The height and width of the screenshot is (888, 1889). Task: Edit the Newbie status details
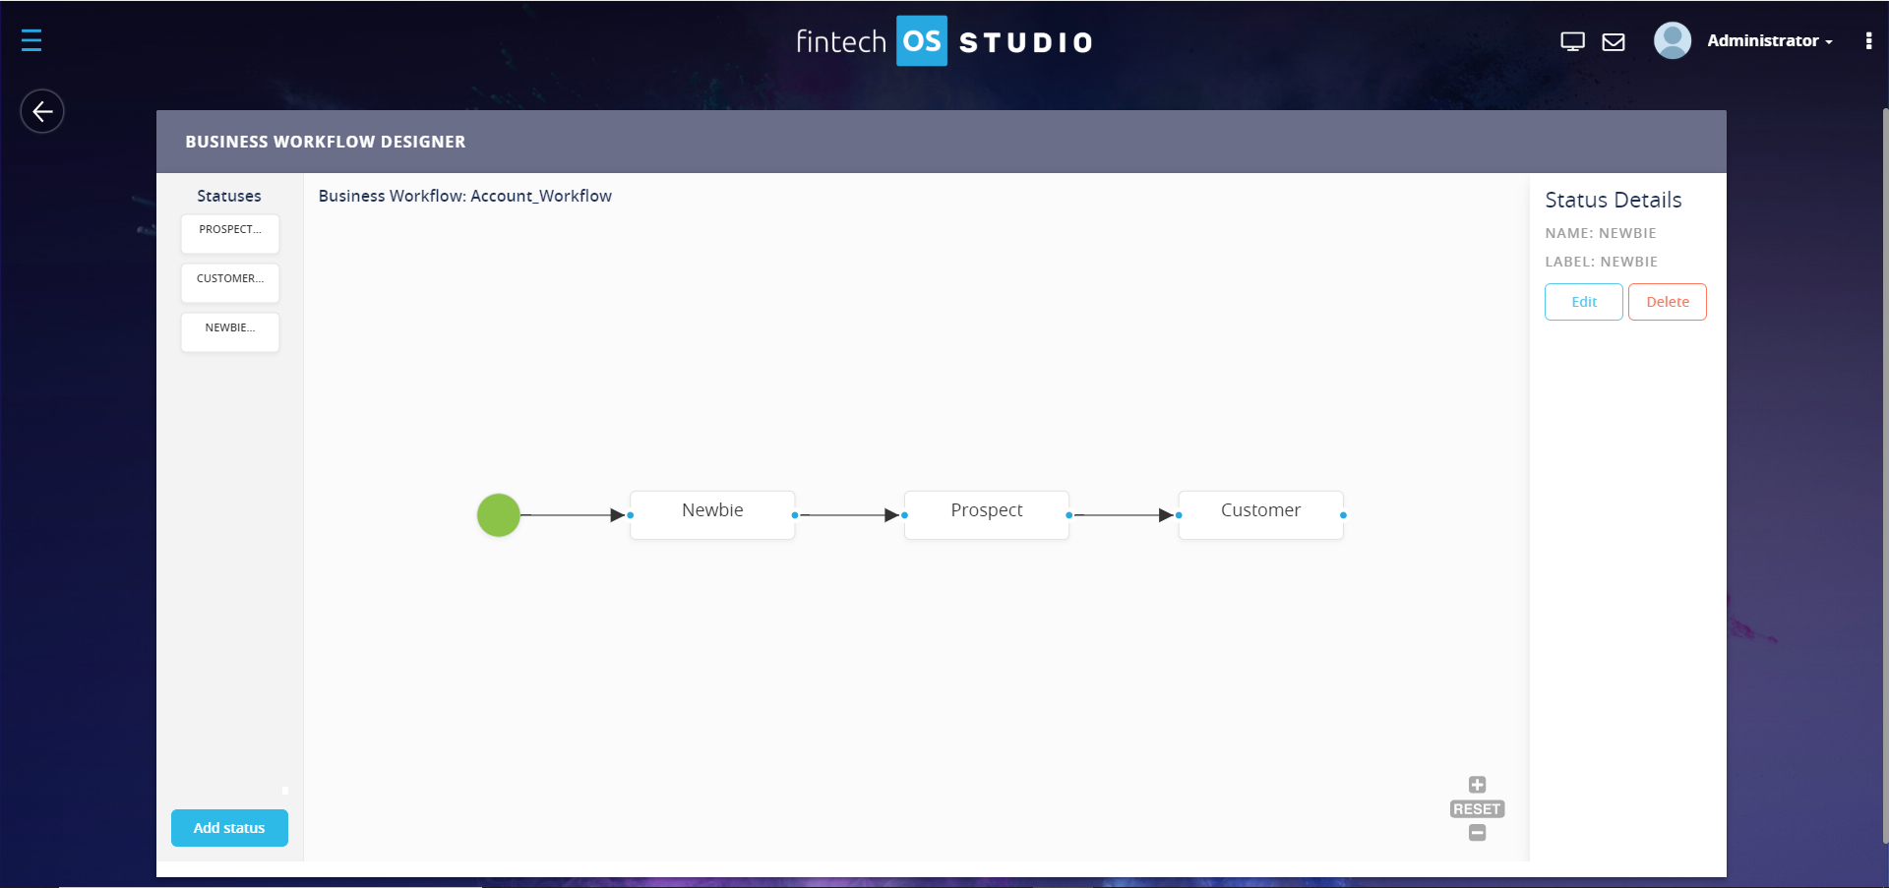coord(1583,302)
